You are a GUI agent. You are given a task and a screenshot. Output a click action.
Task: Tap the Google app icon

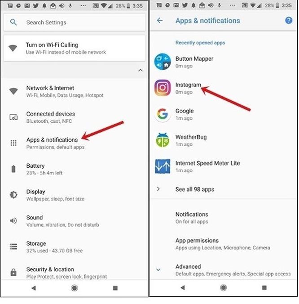[163, 114]
